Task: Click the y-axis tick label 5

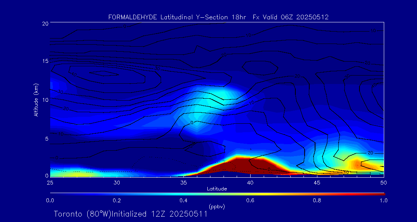Action: [x=45, y=138]
